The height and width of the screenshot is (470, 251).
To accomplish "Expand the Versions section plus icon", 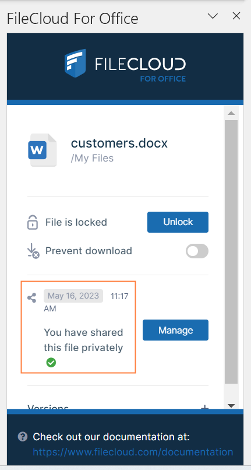I will pos(204,407).
